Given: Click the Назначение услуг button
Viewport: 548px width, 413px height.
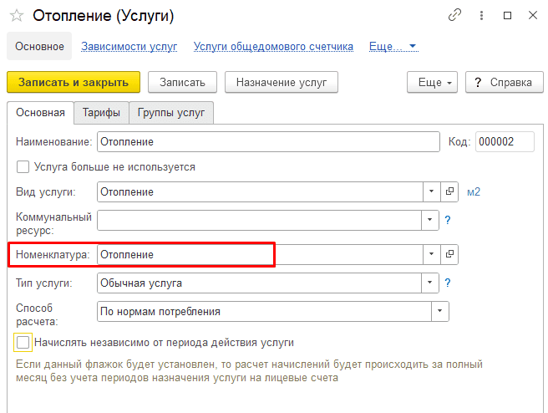Looking at the screenshot, I should click(x=282, y=82).
